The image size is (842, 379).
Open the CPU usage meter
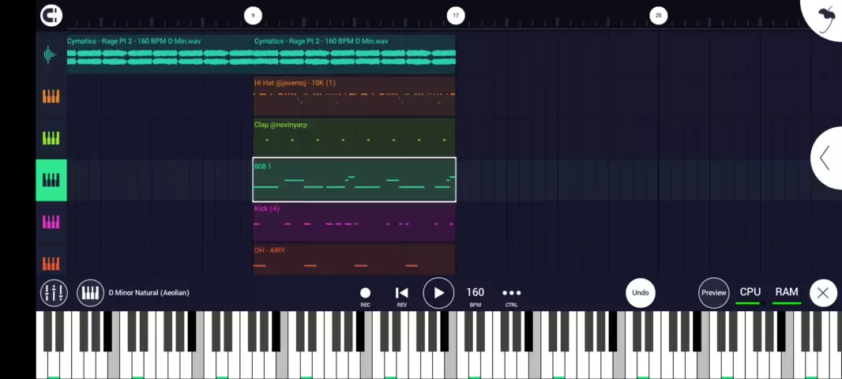tap(750, 293)
